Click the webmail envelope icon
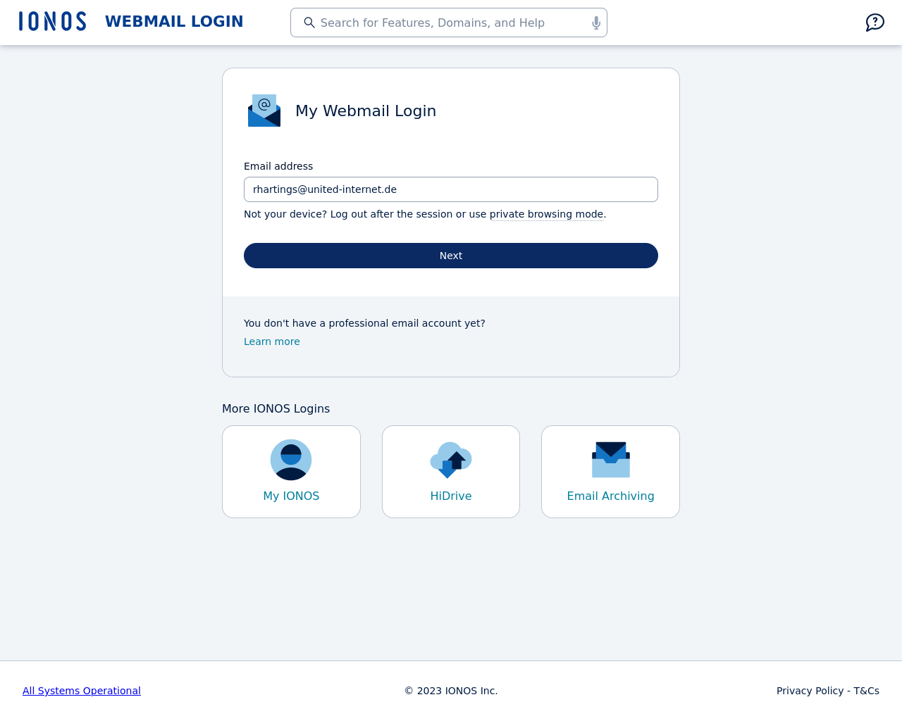Screen dimensions: 902x721 tap(264, 111)
